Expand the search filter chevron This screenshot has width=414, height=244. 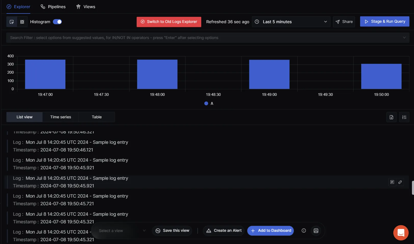pyautogui.click(x=404, y=38)
